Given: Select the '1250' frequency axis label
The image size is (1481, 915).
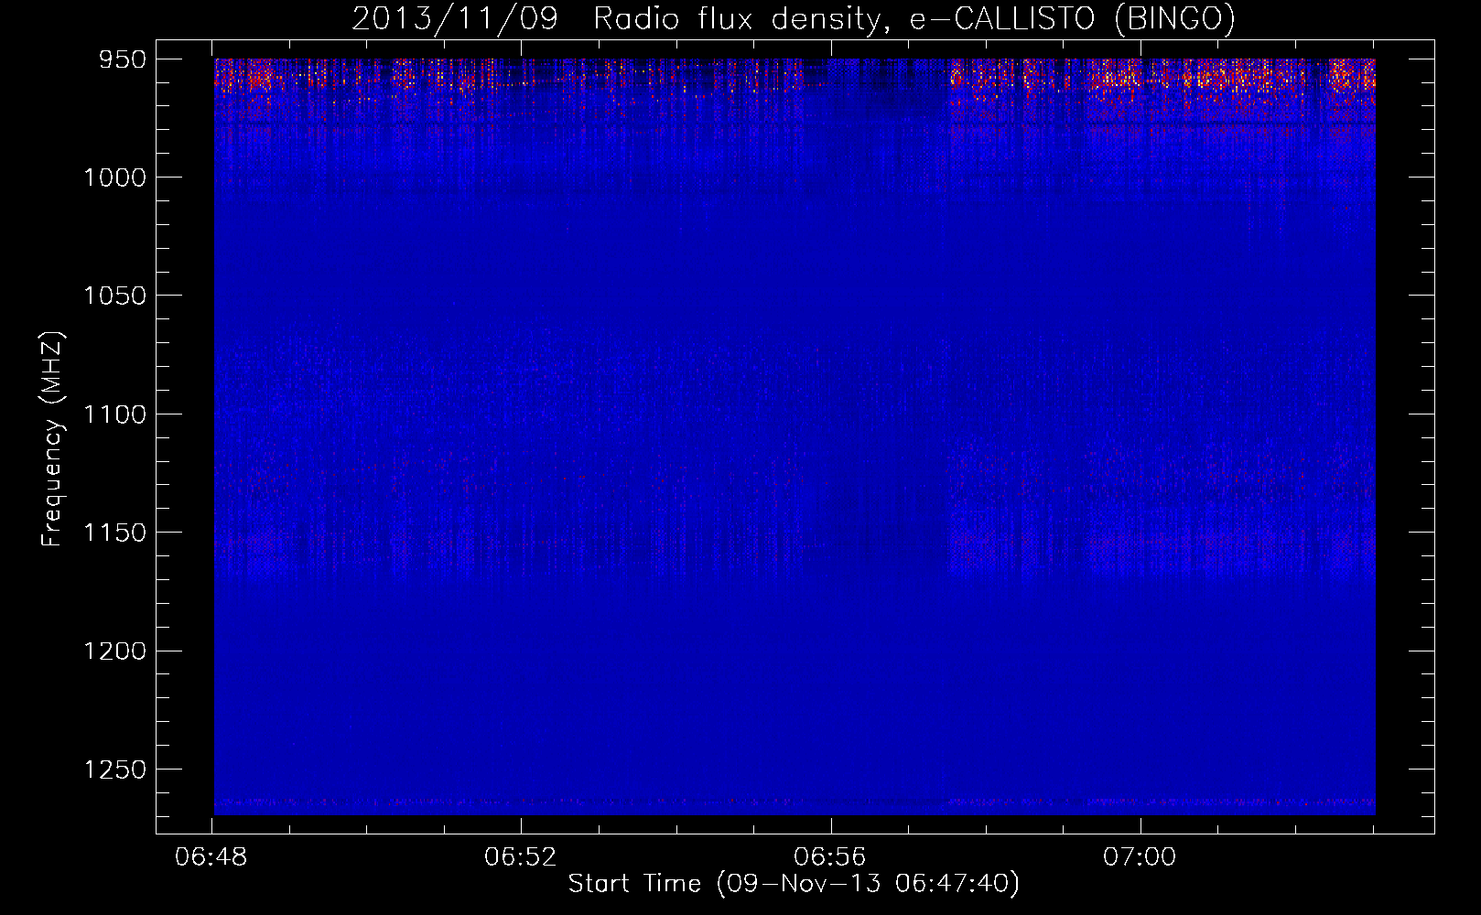Looking at the screenshot, I should (x=115, y=770).
